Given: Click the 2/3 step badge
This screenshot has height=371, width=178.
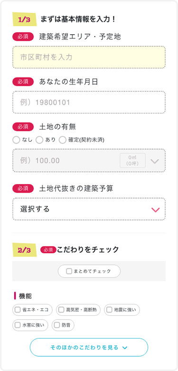Looking at the screenshot, I should click(25, 250).
